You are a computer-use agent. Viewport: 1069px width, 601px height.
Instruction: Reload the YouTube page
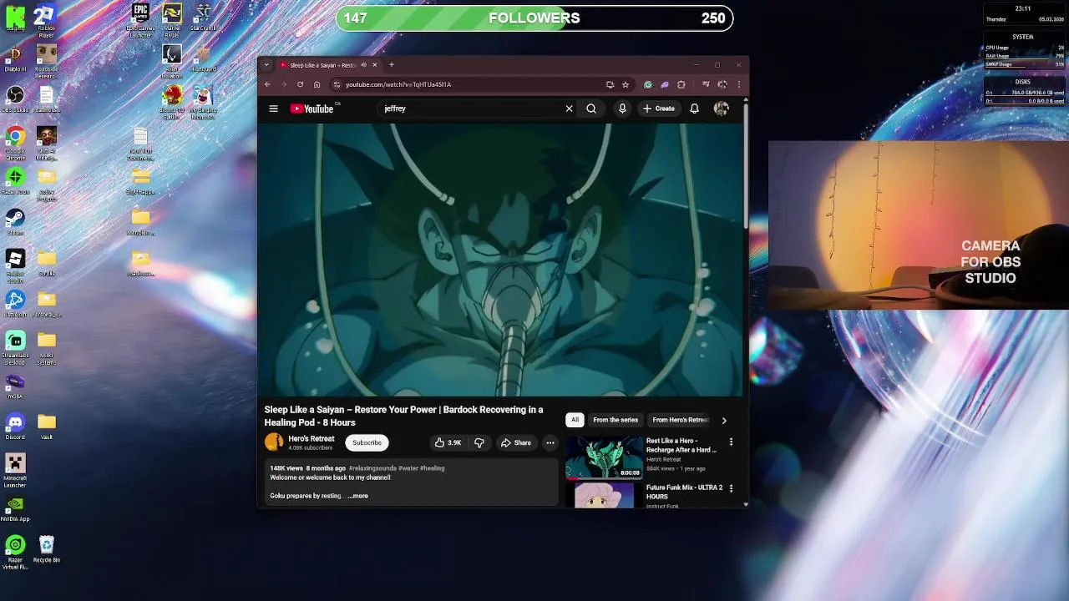pyautogui.click(x=300, y=84)
